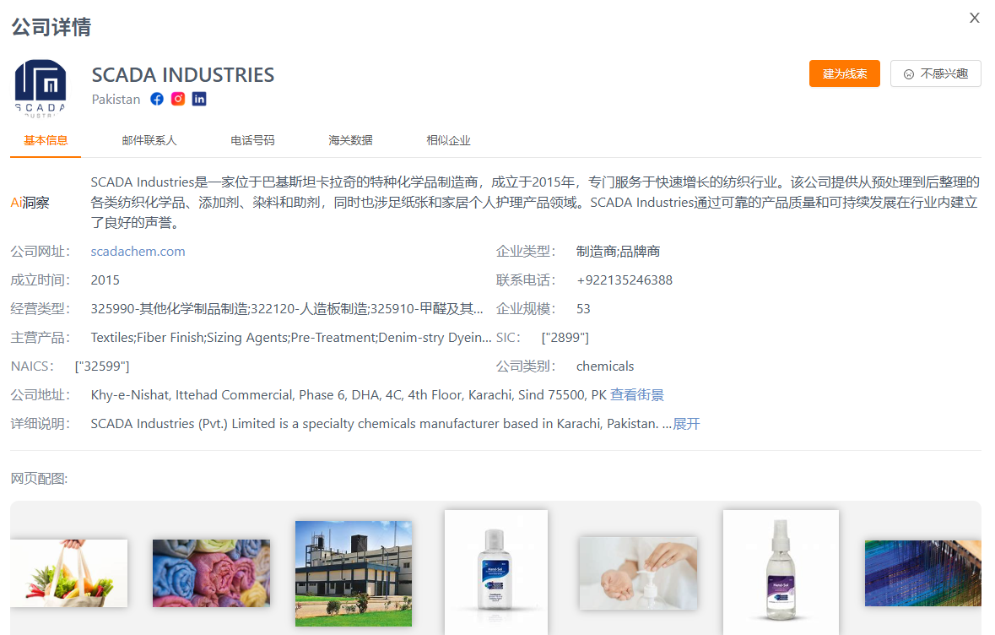Click the 主营产品 Textiles product list text
This screenshot has width=995, height=635.
pyautogui.click(x=291, y=337)
